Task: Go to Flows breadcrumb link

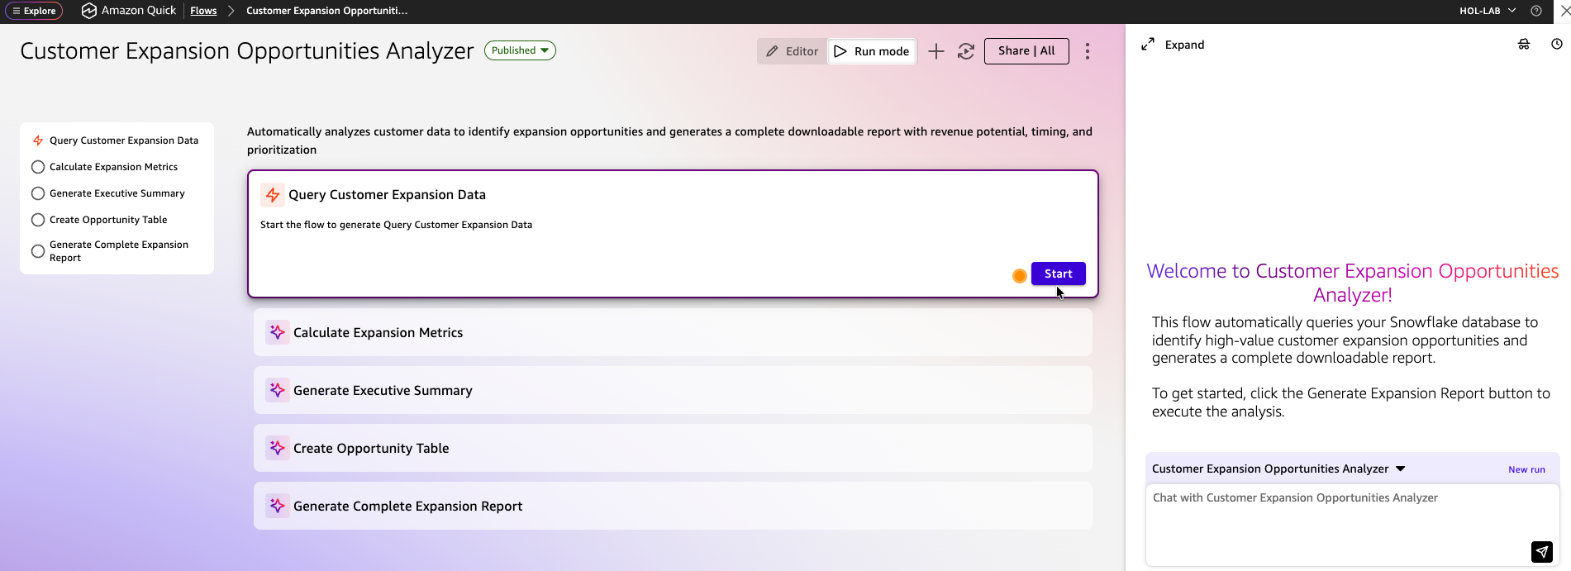Action: pos(203,11)
